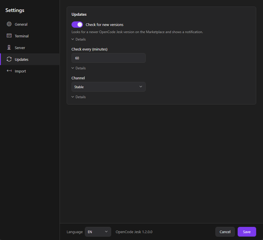Click the Settings title

coord(15,10)
